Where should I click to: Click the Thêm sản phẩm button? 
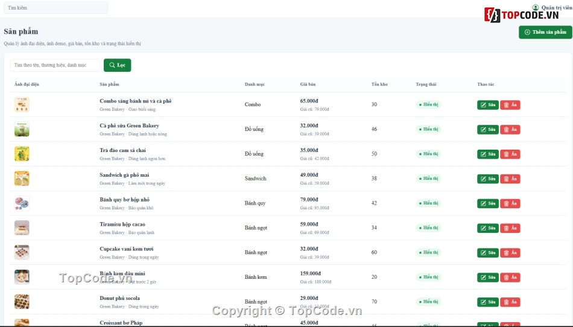[x=545, y=32]
